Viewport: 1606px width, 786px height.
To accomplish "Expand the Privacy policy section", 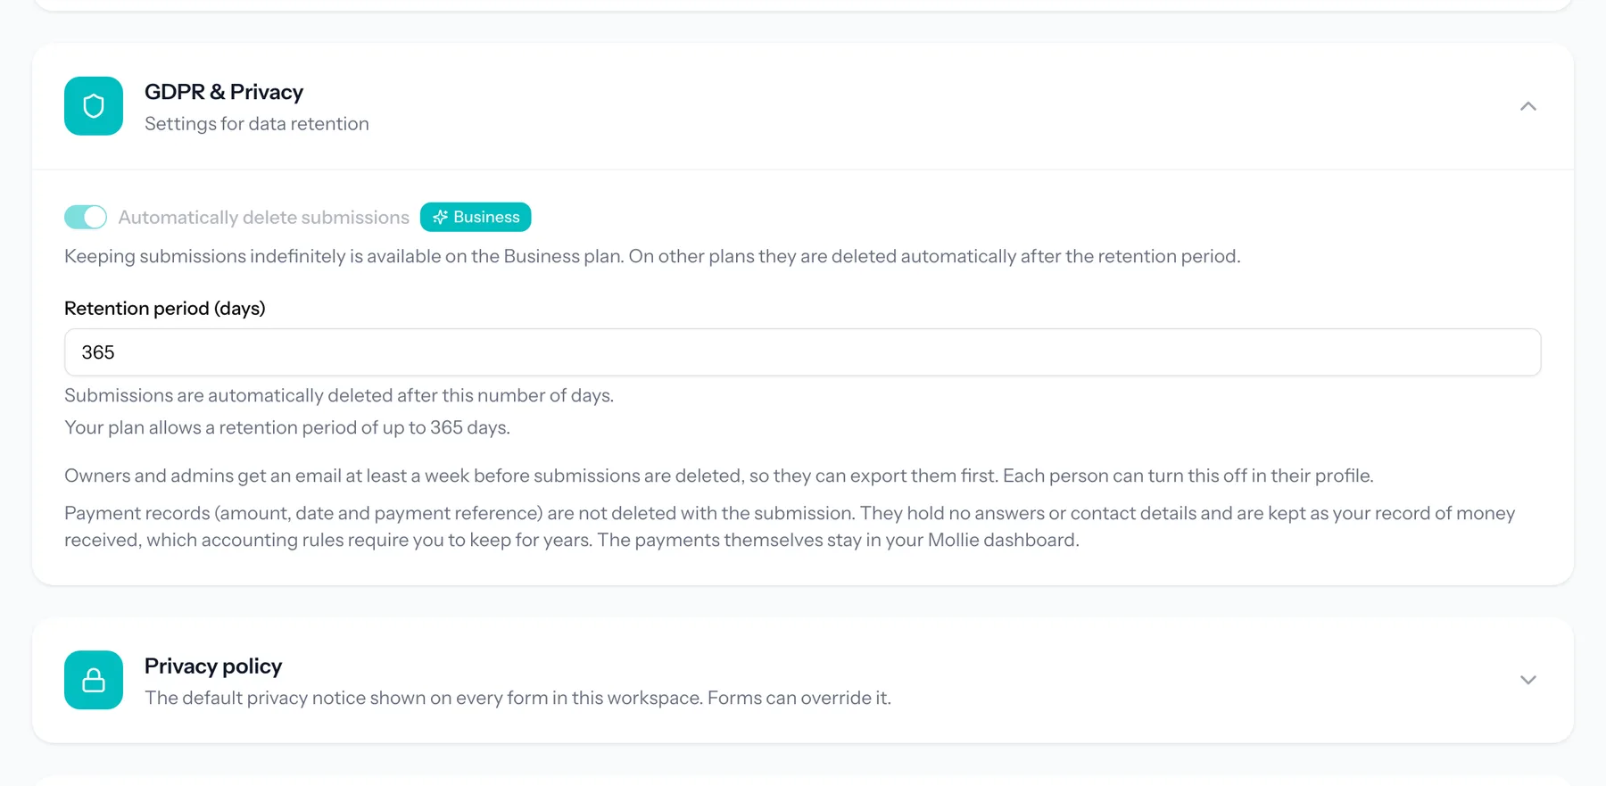I will (1527, 680).
